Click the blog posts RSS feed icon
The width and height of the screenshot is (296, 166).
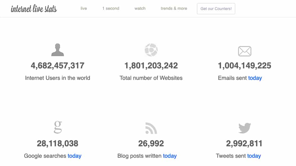coord(151,128)
